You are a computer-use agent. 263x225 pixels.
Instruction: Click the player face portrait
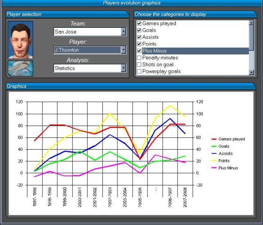click(20, 40)
